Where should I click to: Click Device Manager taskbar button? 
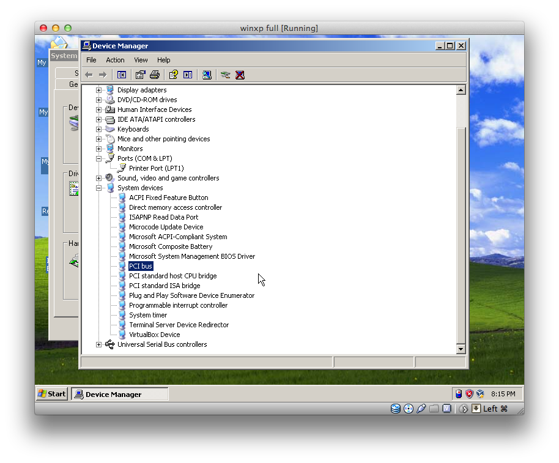pos(120,394)
